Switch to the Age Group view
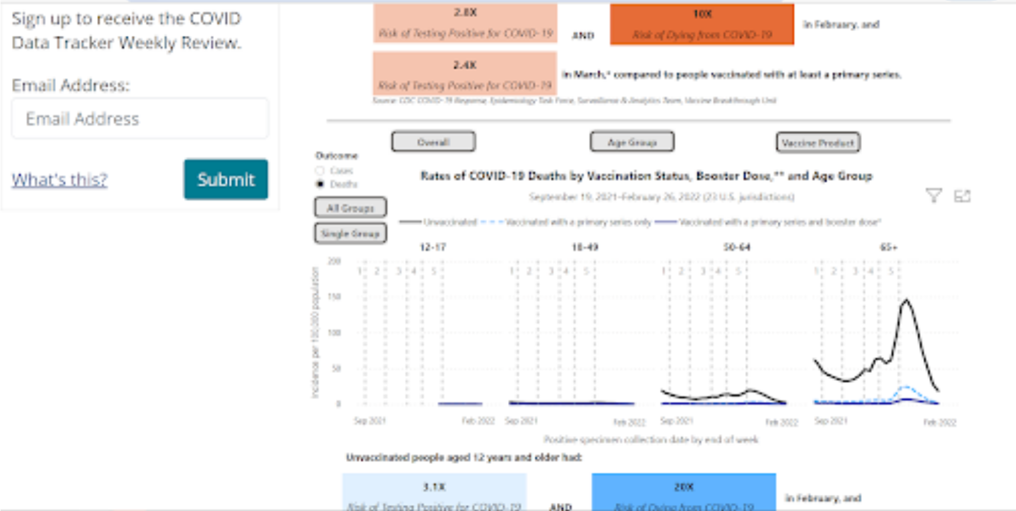Screen dimensions: 1016x511 632,142
